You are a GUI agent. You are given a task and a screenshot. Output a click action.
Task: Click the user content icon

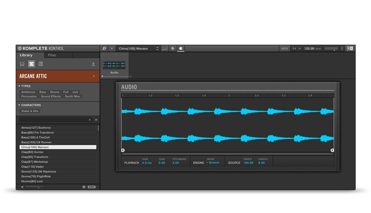93,64
